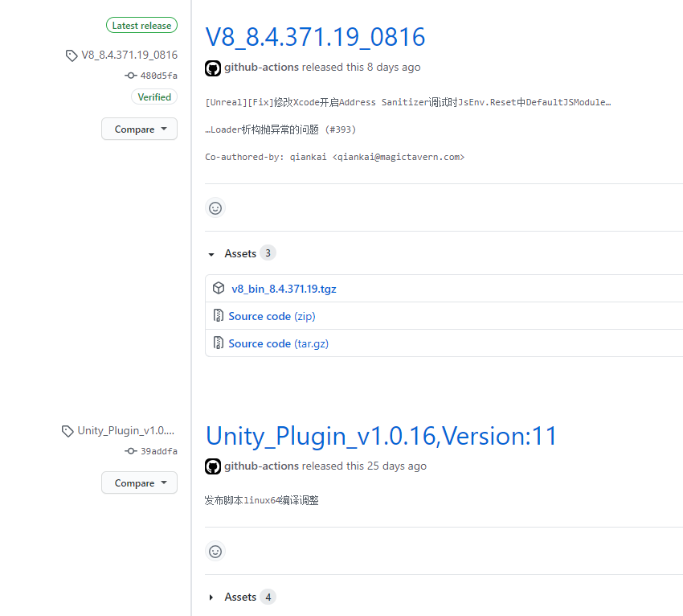Download Source code (tar.gz)
The width and height of the screenshot is (683, 616).
point(278,343)
